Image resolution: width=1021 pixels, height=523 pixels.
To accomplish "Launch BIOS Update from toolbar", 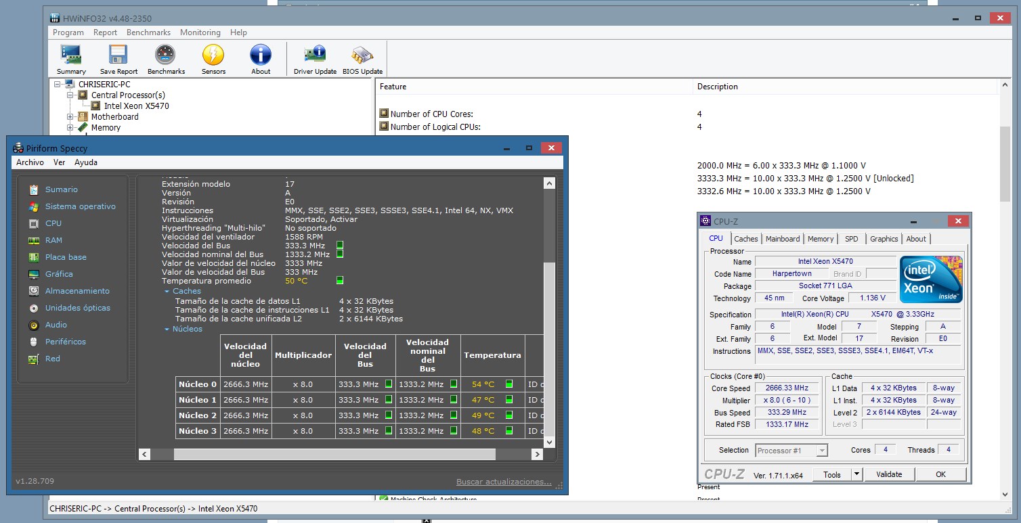I will click(x=362, y=60).
